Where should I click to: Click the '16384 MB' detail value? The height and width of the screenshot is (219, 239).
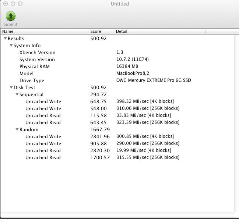point(127,66)
